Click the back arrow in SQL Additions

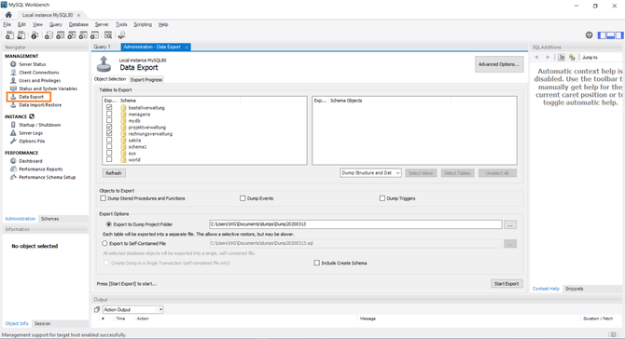tap(536, 58)
